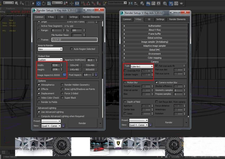Disable Use Advanced Lighting
The width and height of the screenshot is (225, 159).
tap(39, 112)
